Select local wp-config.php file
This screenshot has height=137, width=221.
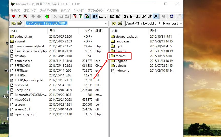tap(23, 114)
